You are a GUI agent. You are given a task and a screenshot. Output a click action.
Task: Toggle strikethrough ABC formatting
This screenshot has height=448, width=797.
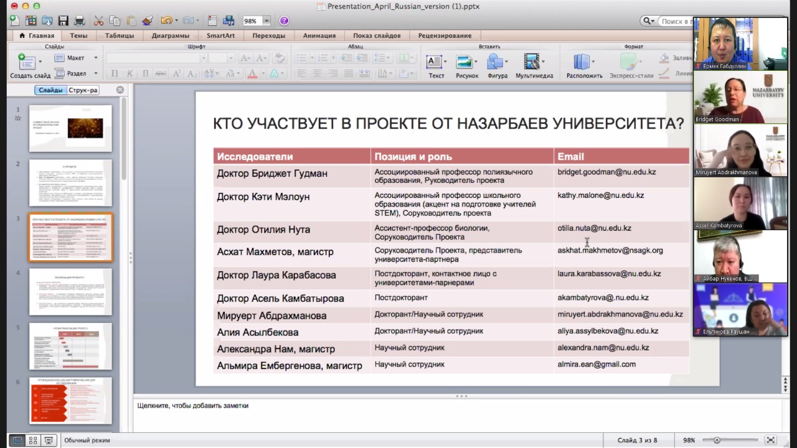point(161,73)
